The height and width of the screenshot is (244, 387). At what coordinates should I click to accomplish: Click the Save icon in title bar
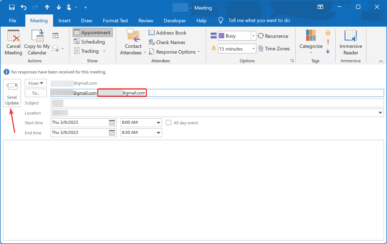12,7
